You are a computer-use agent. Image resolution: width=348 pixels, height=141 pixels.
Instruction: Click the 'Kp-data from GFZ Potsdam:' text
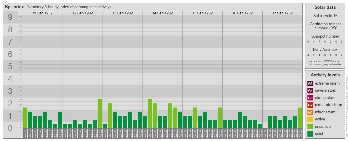[x=324, y=61]
